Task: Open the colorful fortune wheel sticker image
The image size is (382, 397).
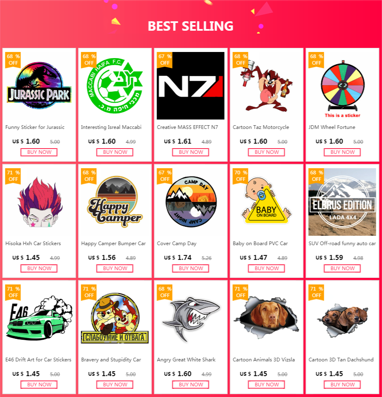Action: 342,86
